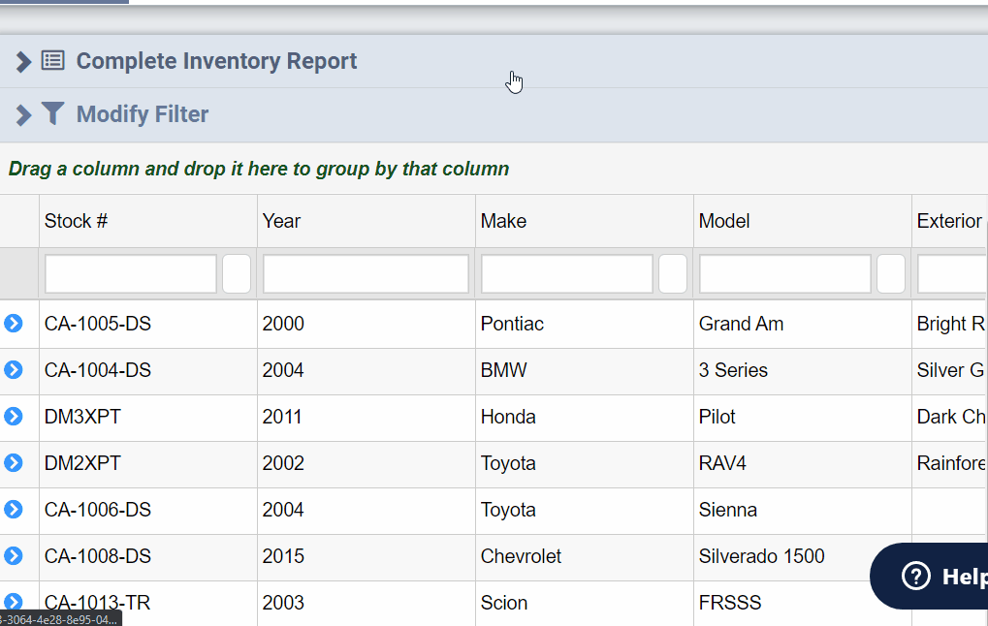Click inside the Stock # filter input
The image size is (988, 626).
coord(129,273)
